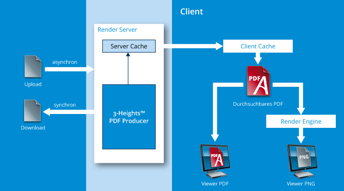344x191 pixels.
Task: Click the arrow from Render Engine to Viewer PNG
Action: [301, 136]
